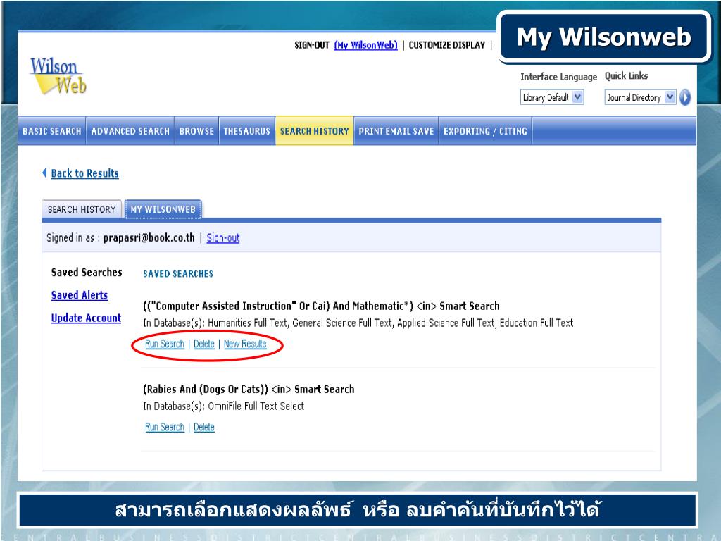721x541 pixels.
Task: Click the Sign-out link beside the email
Action: [x=223, y=238]
